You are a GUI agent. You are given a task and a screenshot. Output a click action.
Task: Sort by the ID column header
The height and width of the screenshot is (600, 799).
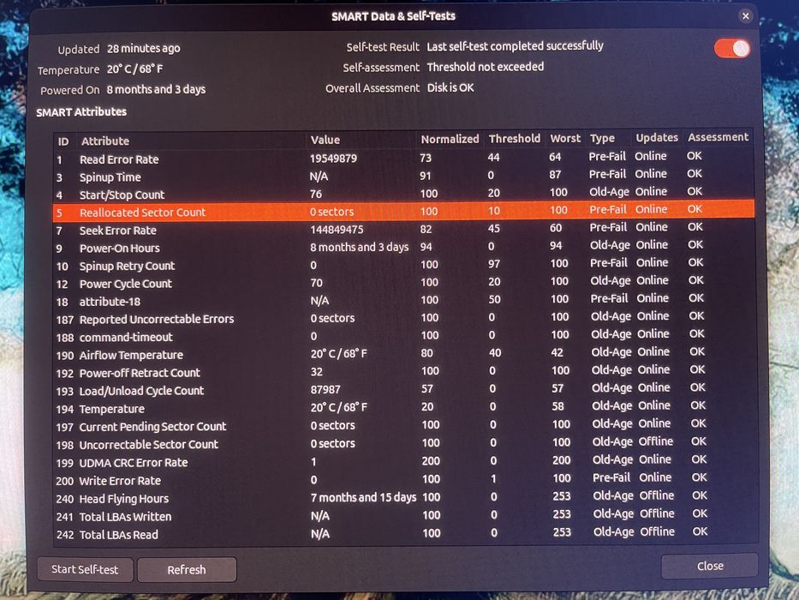tap(63, 141)
